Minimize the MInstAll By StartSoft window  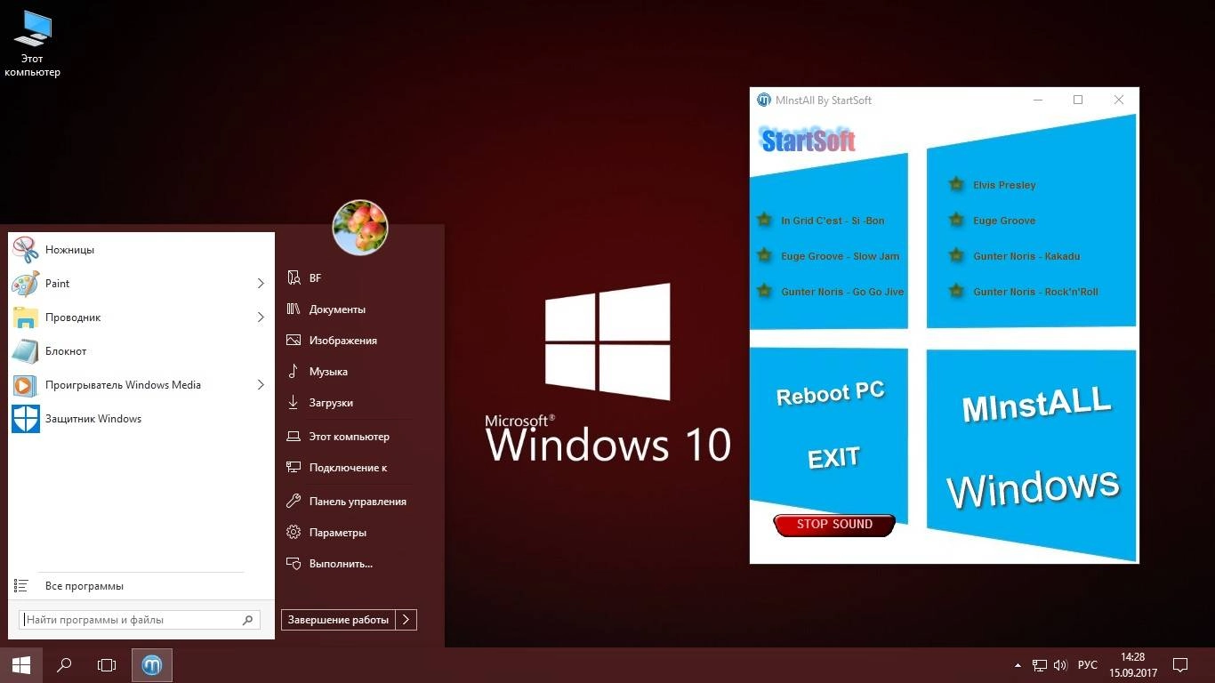click(1038, 100)
